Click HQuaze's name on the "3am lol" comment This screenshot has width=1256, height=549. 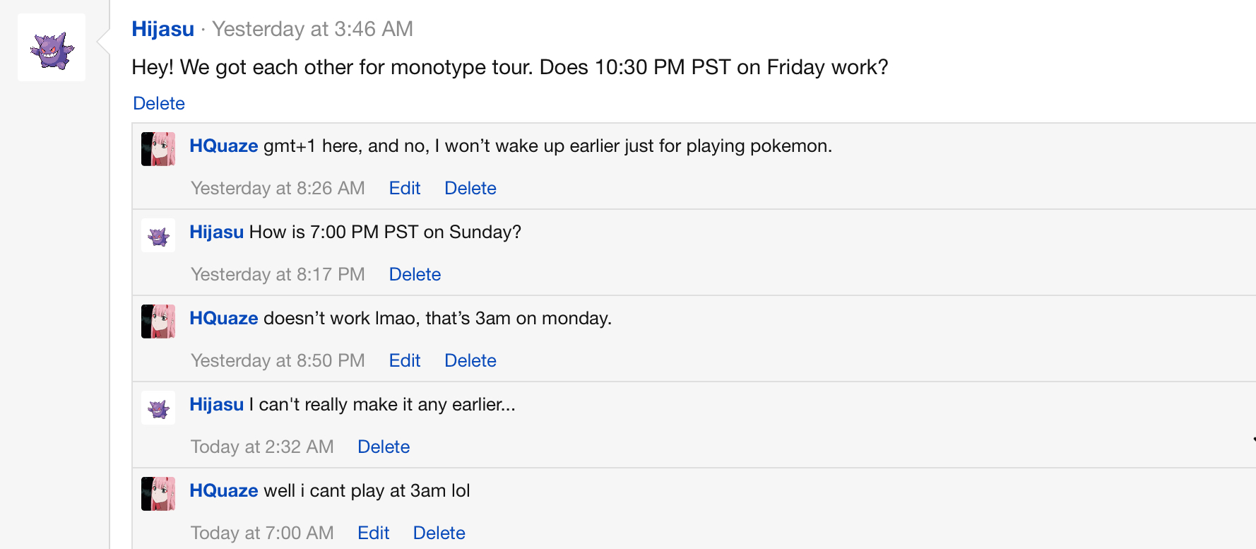(x=223, y=490)
